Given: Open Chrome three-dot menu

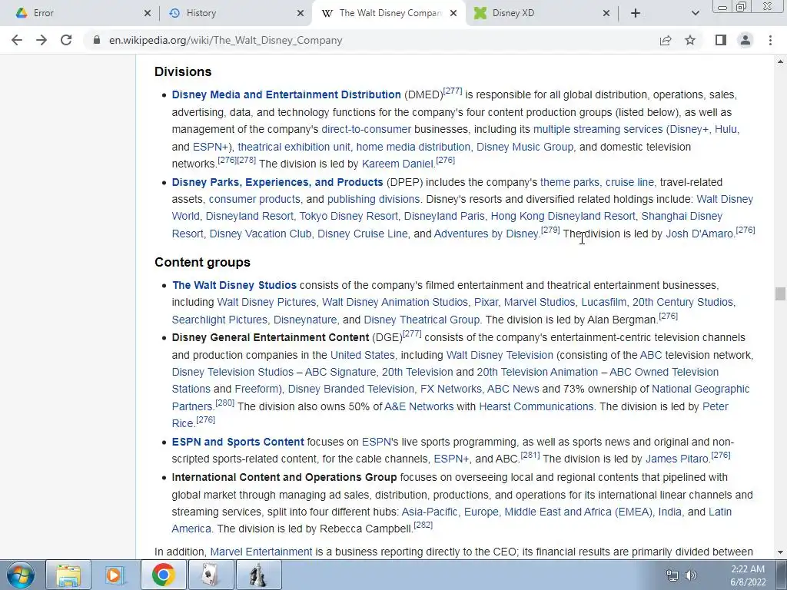Looking at the screenshot, I should (770, 40).
